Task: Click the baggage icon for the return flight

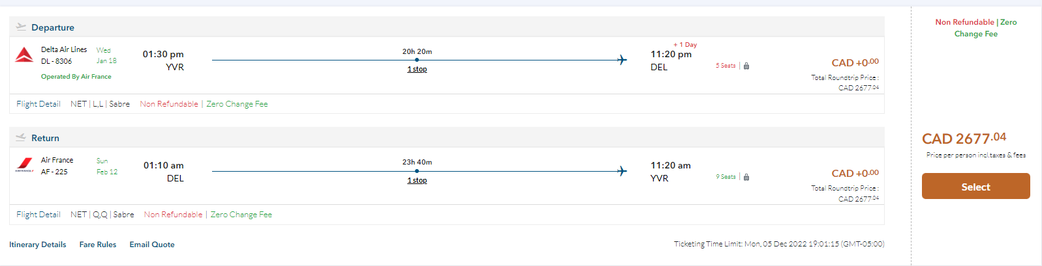Action: (746, 177)
